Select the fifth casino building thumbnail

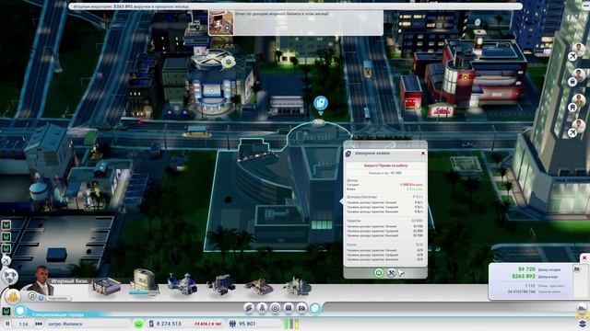[x=259, y=286]
